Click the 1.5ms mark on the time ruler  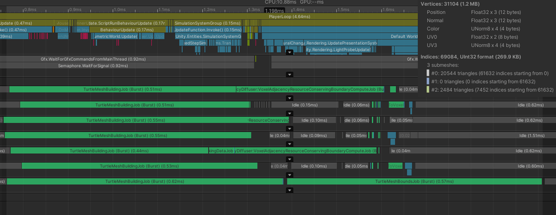coord(343,9)
